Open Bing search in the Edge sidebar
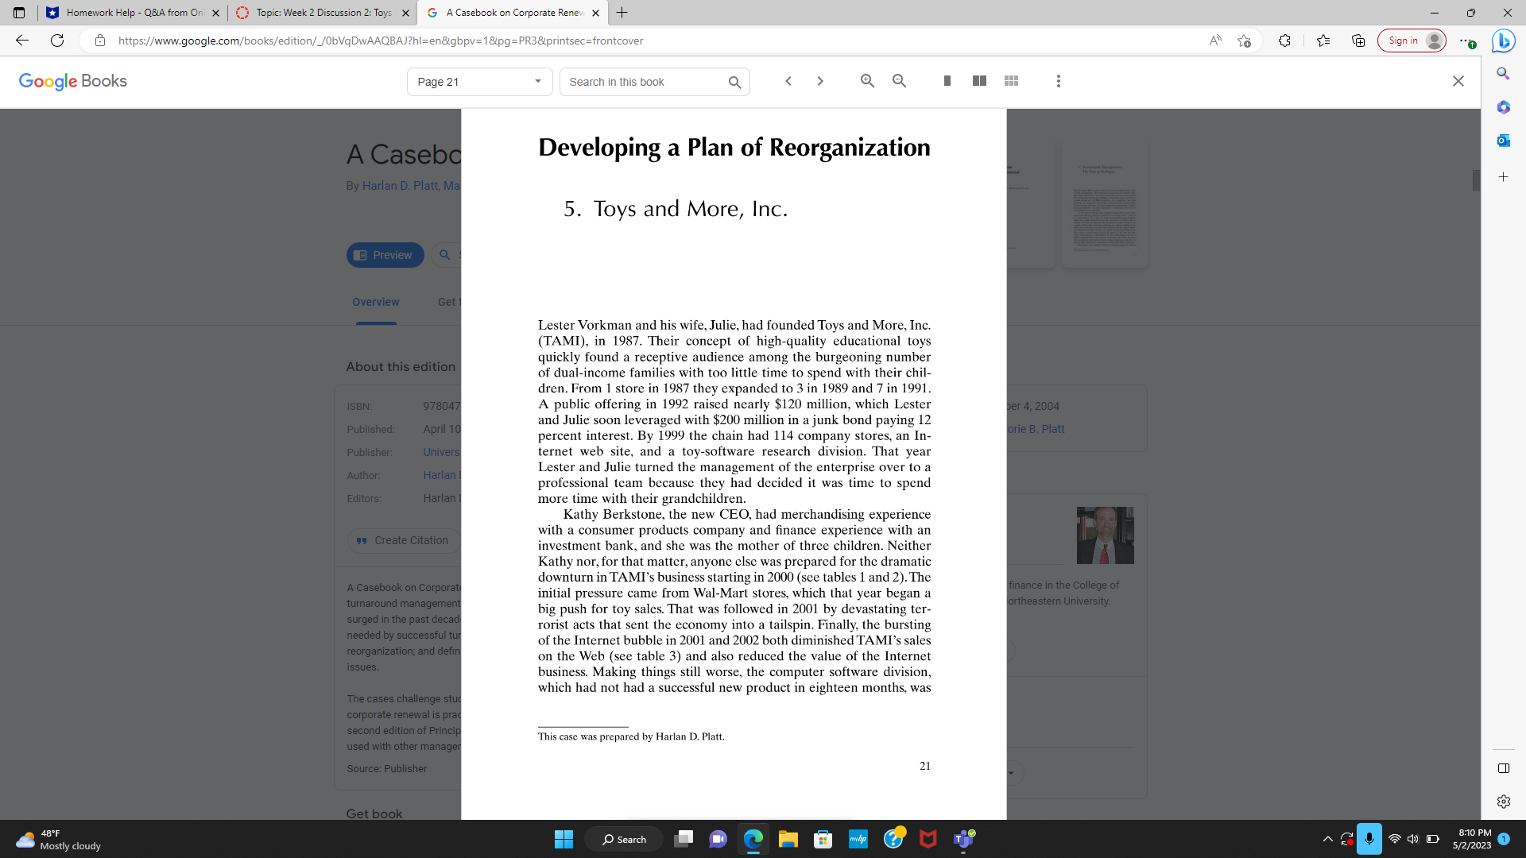The height and width of the screenshot is (858, 1526). 1502,73
